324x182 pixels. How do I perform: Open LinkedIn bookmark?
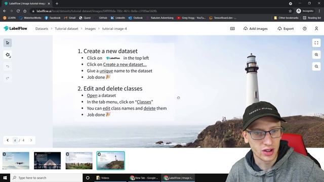coord(118,18)
